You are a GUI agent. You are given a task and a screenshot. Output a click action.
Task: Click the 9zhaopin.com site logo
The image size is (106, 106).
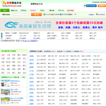click(x=11, y=4)
